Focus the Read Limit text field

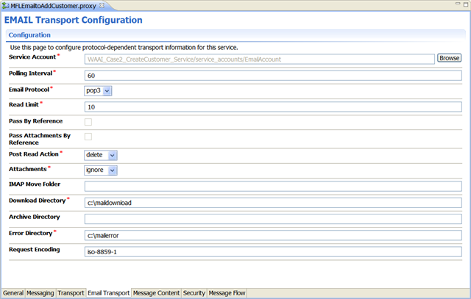pyautogui.click(x=272, y=107)
